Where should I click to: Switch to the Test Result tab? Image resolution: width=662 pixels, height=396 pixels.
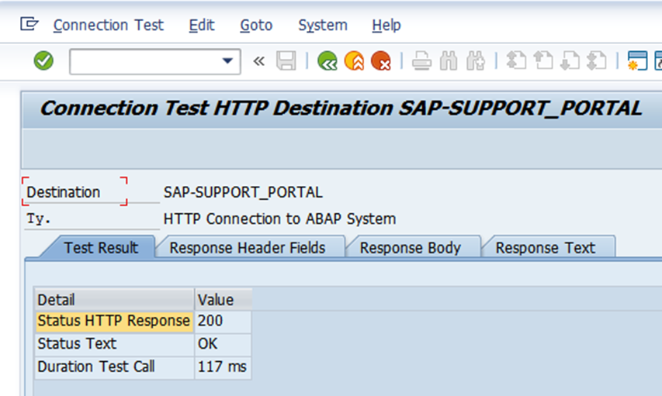(x=100, y=247)
